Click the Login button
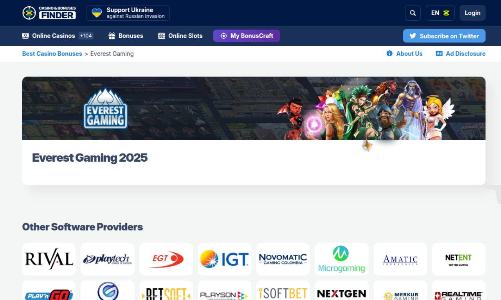501x300 pixels. pos(472,13)
